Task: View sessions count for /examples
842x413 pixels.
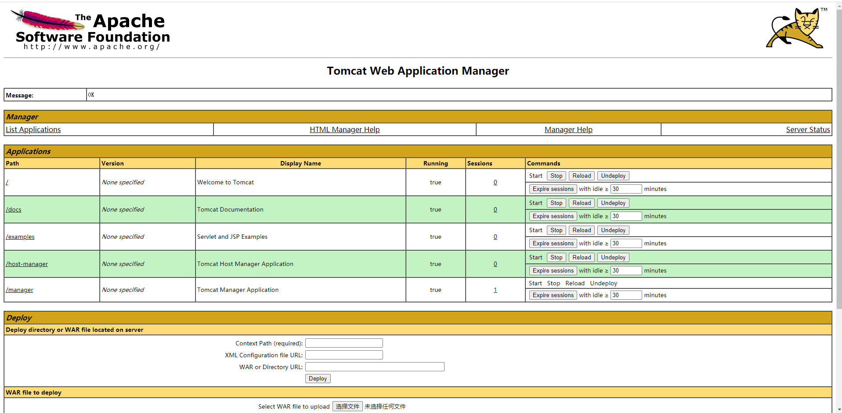Action: pyautogui.click(x=495, y=237)
